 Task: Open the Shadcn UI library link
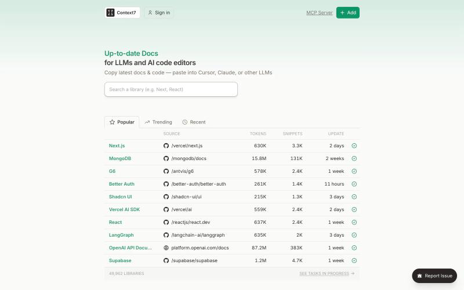click(121, 197)
